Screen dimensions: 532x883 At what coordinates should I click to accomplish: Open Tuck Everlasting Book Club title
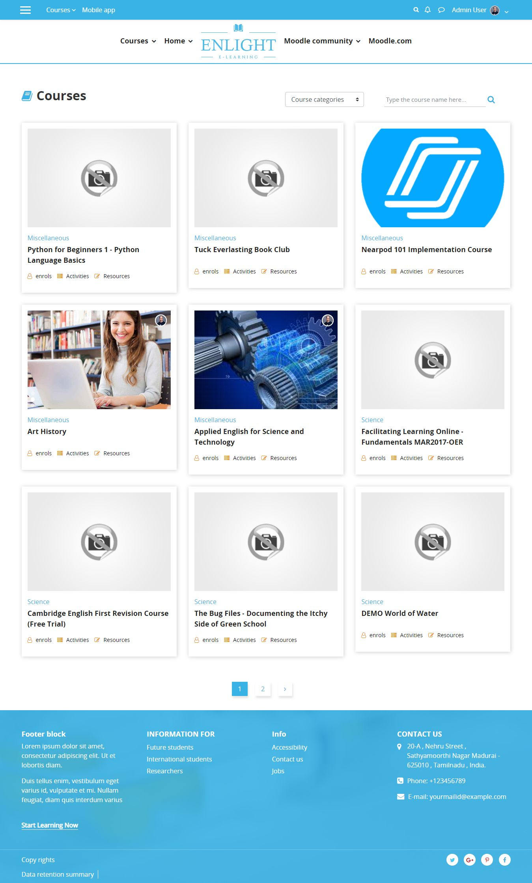[x=242, y=250]
